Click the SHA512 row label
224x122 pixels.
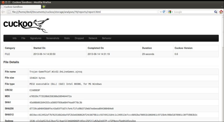pyautogui.click(x=9, y=115)
